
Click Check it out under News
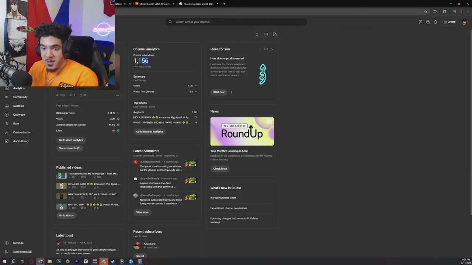[220, 169]
